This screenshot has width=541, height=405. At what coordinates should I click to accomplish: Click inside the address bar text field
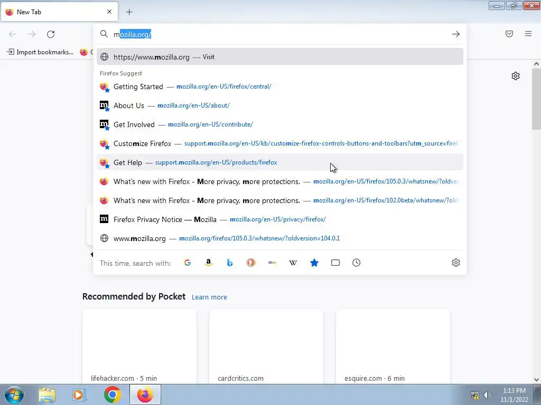(280, 34)
